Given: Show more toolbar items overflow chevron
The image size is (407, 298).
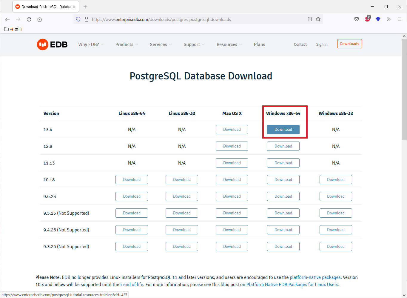Looking at the screenshot, I should pos(388,19).
